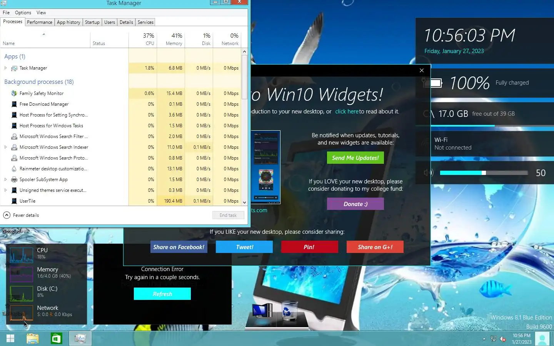This screenshot has width=554, height=346.
Task: Click the Host Process for Windows Tasks icon
Action: click(x=14, y=126)
